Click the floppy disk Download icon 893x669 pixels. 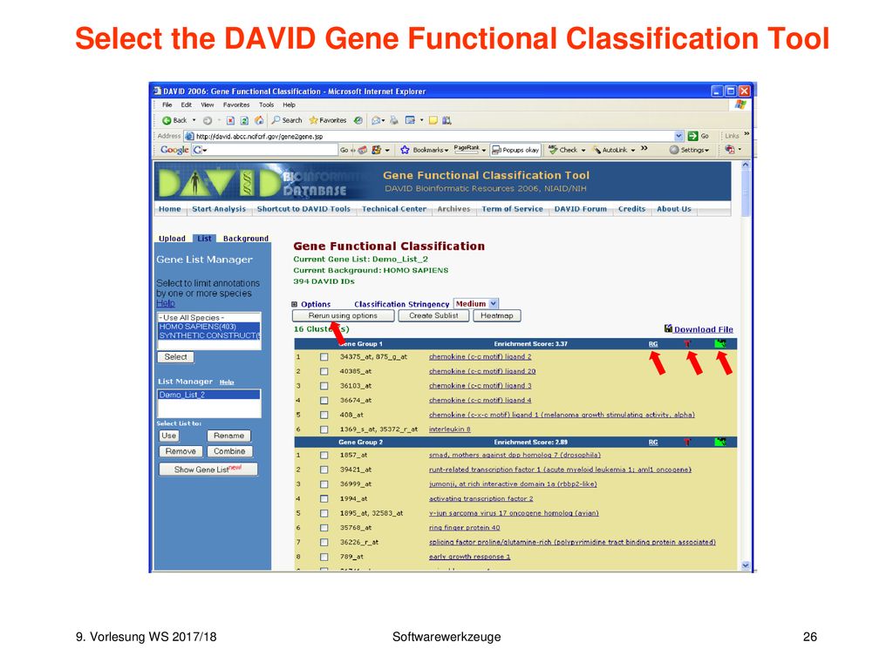[669, 328]
